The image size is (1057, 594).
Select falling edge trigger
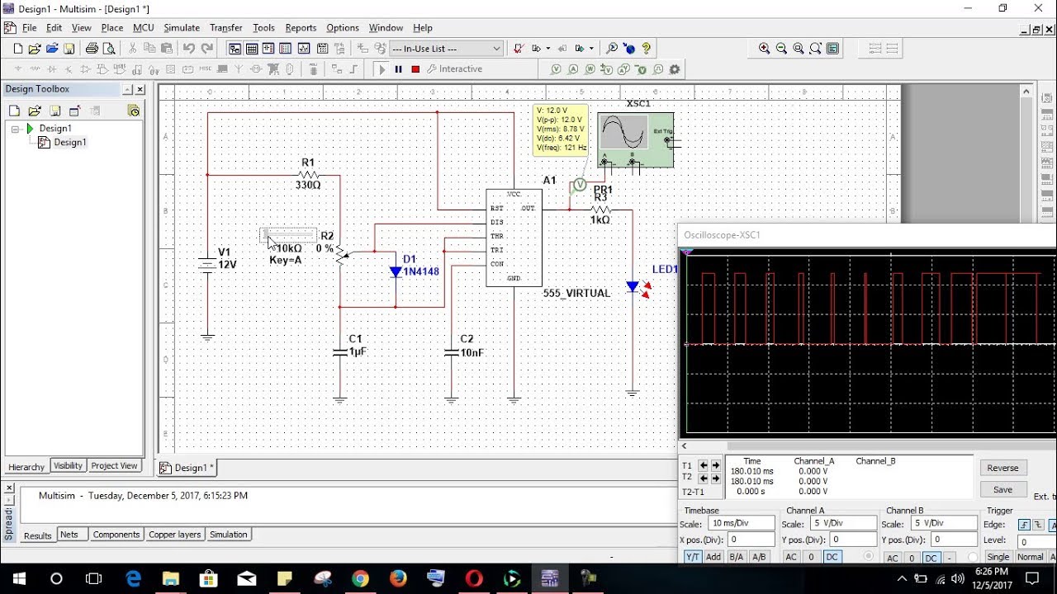pyautogui.click(x=1039, y=526)
